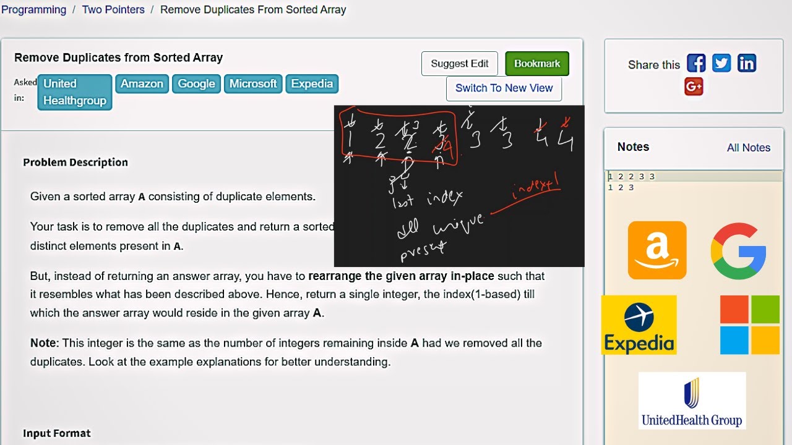The height and width of the screenshot is (445, 792).
Task: Click the '1 2 3' line in Notes
Action: tap(621, 187)
